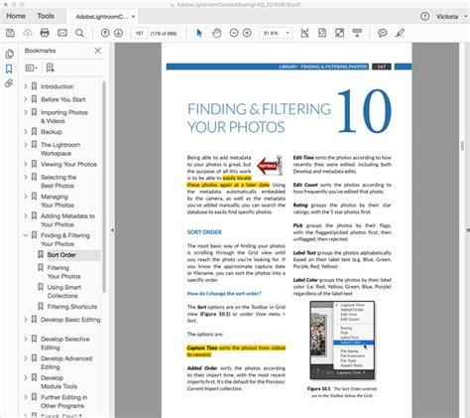Open the Page Thumbnails panel
The width and height of the screenshot is (470, 418).
click(x=10, y=54)
